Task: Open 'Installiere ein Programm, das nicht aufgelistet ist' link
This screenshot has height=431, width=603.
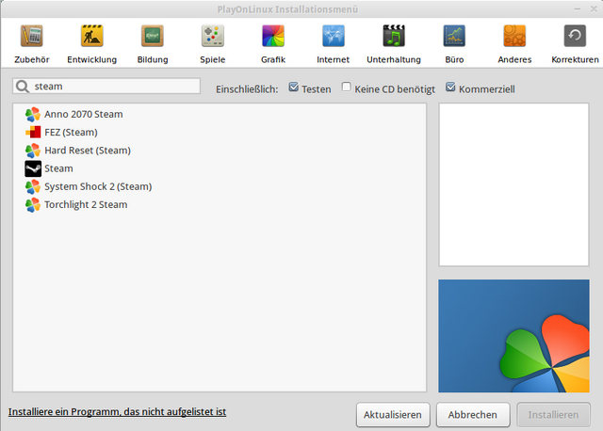Action: (x=117, y=412)
